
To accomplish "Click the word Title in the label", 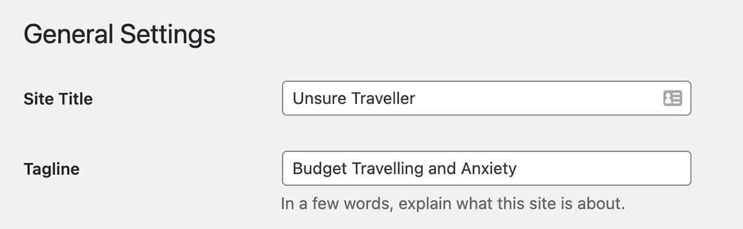I will click(77, 98).
